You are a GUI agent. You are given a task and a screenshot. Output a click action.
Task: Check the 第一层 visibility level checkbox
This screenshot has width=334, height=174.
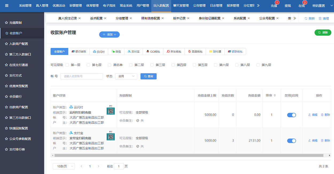pyautogui.click(x=67, y=65)
